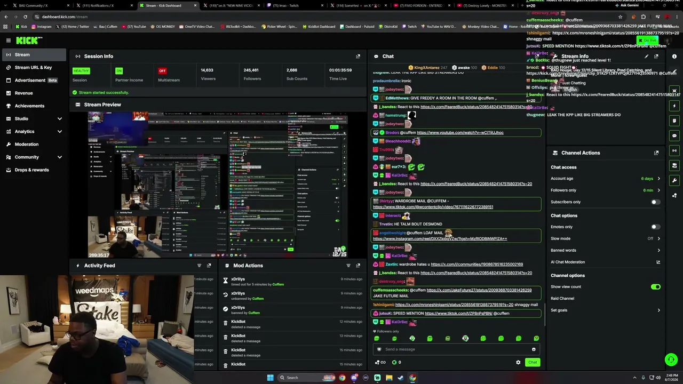This screenshot has width=683, height=384.
Task: Go back using the browser back arrow
Action: pos(6,17)
